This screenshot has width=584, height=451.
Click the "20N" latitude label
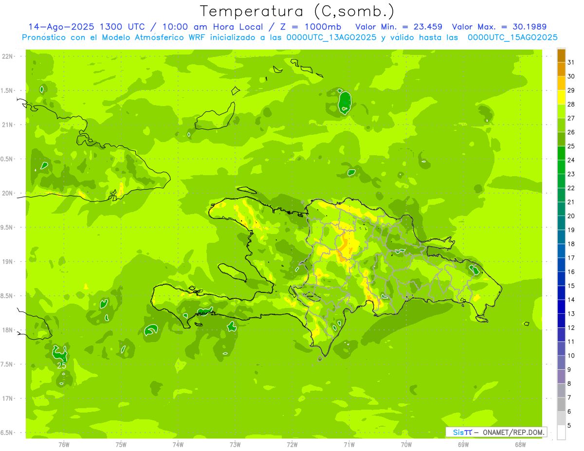(7, 193)
